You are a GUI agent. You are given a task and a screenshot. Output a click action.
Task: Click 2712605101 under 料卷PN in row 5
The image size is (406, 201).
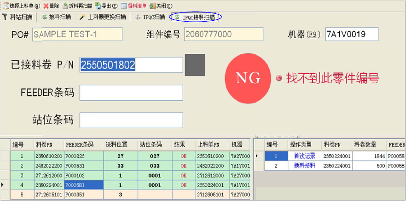coord(49,195)
